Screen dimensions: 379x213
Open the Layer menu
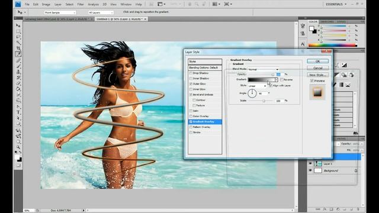click(x=58, y=4)
